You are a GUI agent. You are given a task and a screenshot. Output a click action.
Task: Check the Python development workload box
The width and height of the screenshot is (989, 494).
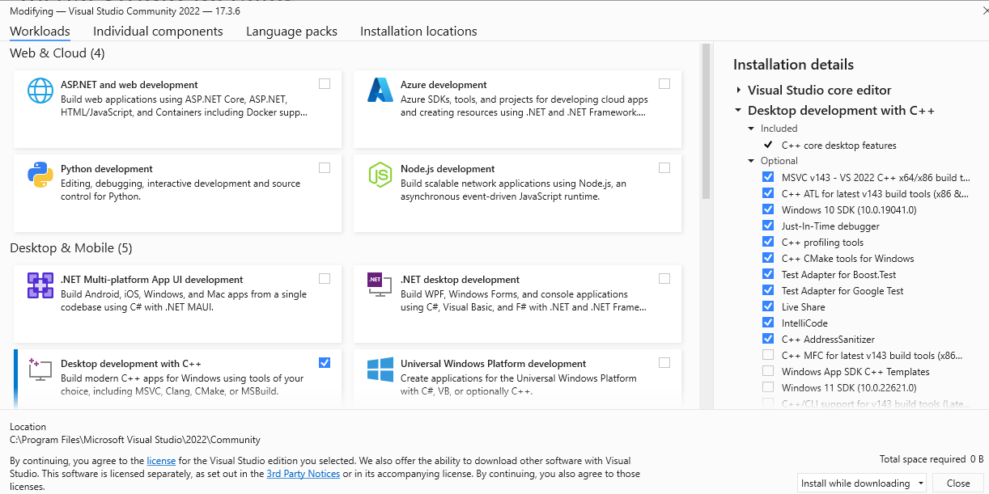coord(325,168)
